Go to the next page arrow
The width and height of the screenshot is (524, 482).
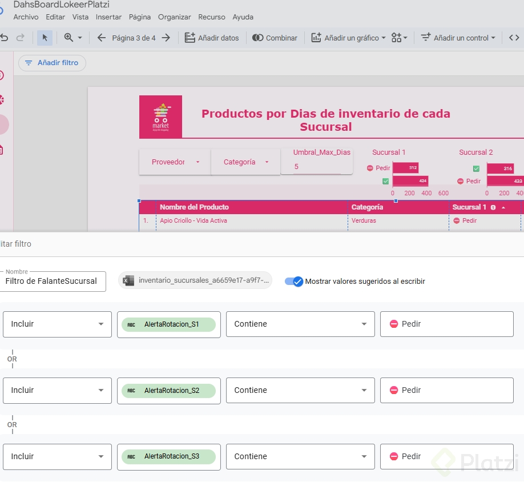point(166,38)
